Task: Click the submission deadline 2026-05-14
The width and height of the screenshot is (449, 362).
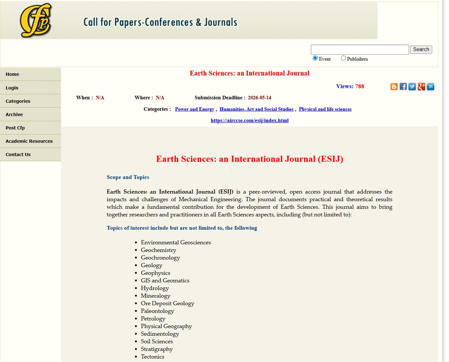Action: point(259,98)
